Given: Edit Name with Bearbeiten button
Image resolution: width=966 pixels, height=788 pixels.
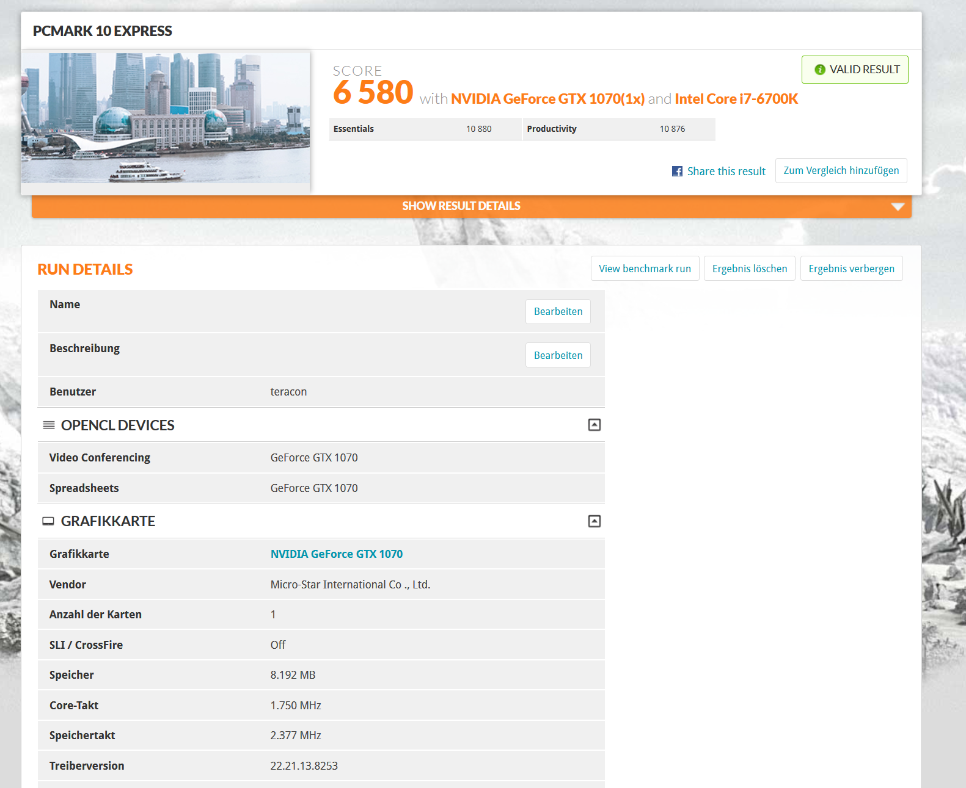Looking at the screenshot, I should coord(558,311).
